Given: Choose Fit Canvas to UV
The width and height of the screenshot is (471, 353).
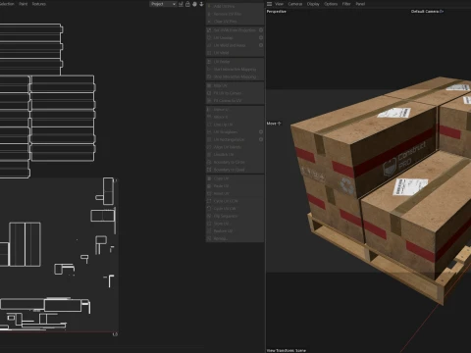Looking at the screenshot, I should (x=235, y=100).
